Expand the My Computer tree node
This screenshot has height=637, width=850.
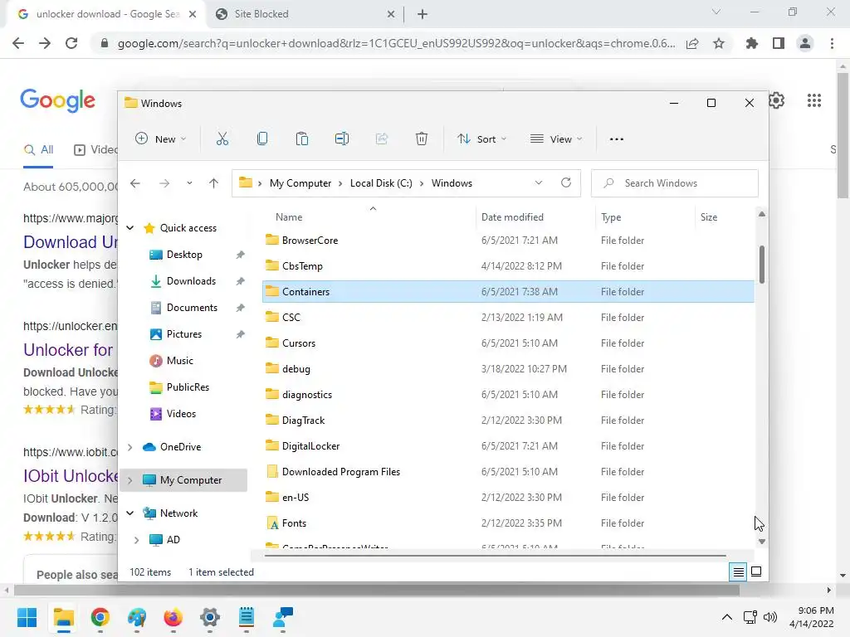click(x=130, y=480)
